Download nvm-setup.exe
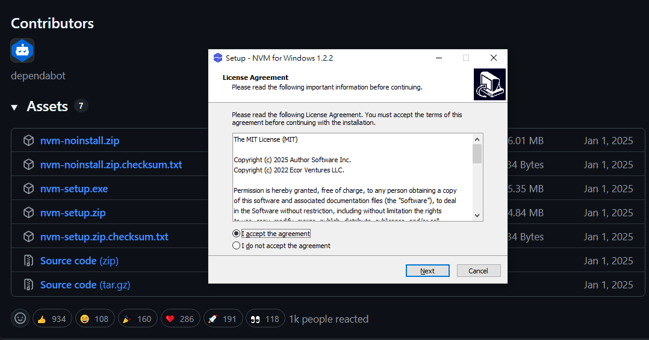 click(74, 189)
